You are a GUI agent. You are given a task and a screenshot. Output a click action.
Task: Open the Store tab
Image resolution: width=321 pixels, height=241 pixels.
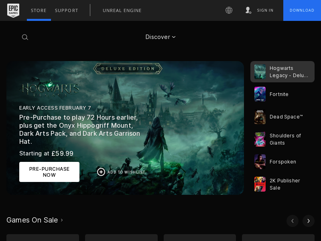pyautogui.click(x=39, y=10)
